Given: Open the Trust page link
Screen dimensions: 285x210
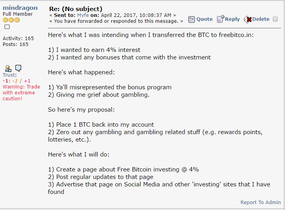Looking at the screenshot, I should click(x=10, y=75).
